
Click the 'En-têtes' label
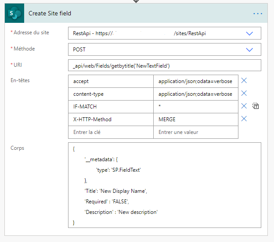coord(20,80)
